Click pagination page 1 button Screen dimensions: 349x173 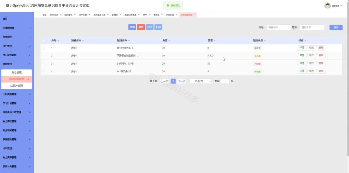[173, 81]
